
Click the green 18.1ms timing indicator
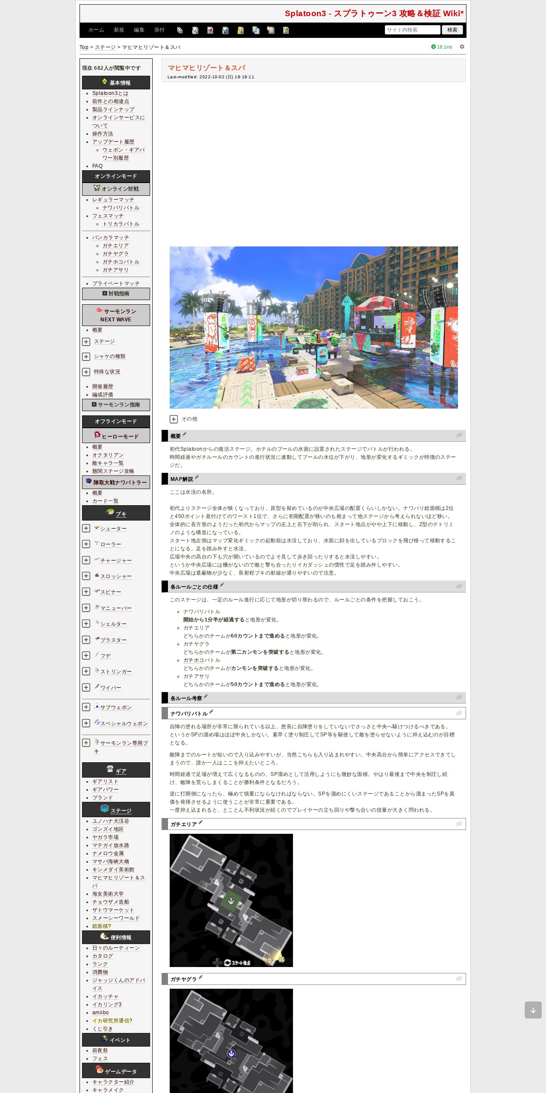442,47
